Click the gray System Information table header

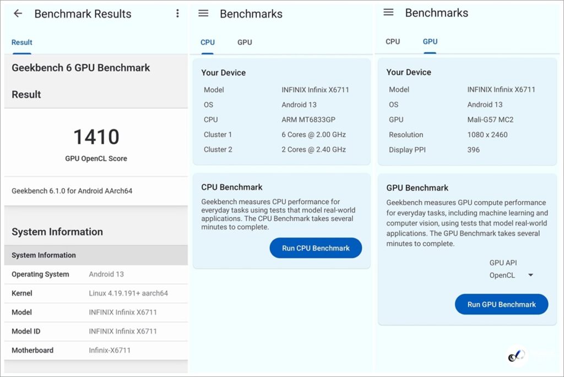click(x=96, y=255)
